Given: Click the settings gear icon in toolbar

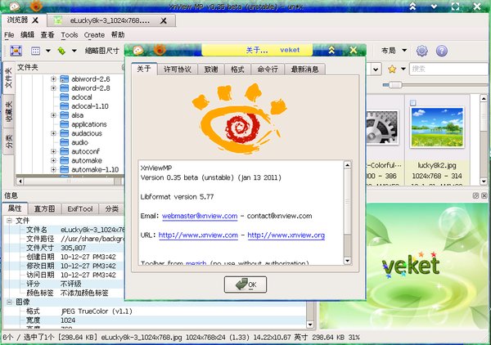Looking at the screenshot, I should tap(421, 51).
